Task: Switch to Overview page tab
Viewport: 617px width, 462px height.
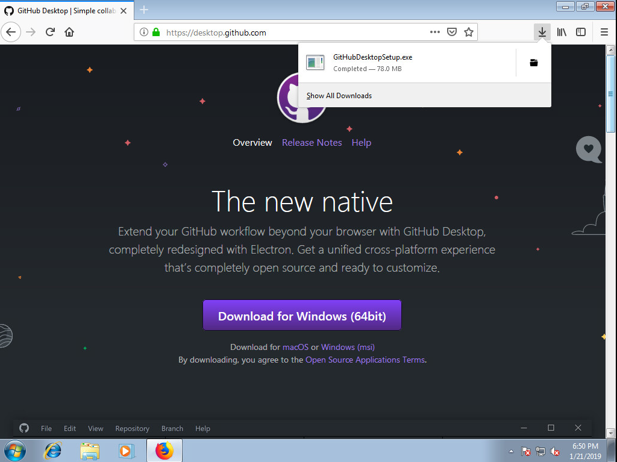Action: [x=252, y=143]
